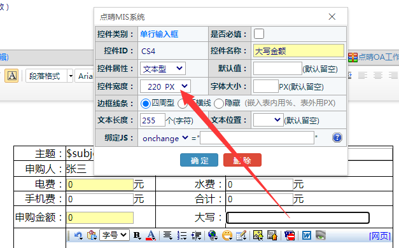Click the paste icon in the editor toolbar
This screenshot has height=248, width=399.
(x=92, y=235)
